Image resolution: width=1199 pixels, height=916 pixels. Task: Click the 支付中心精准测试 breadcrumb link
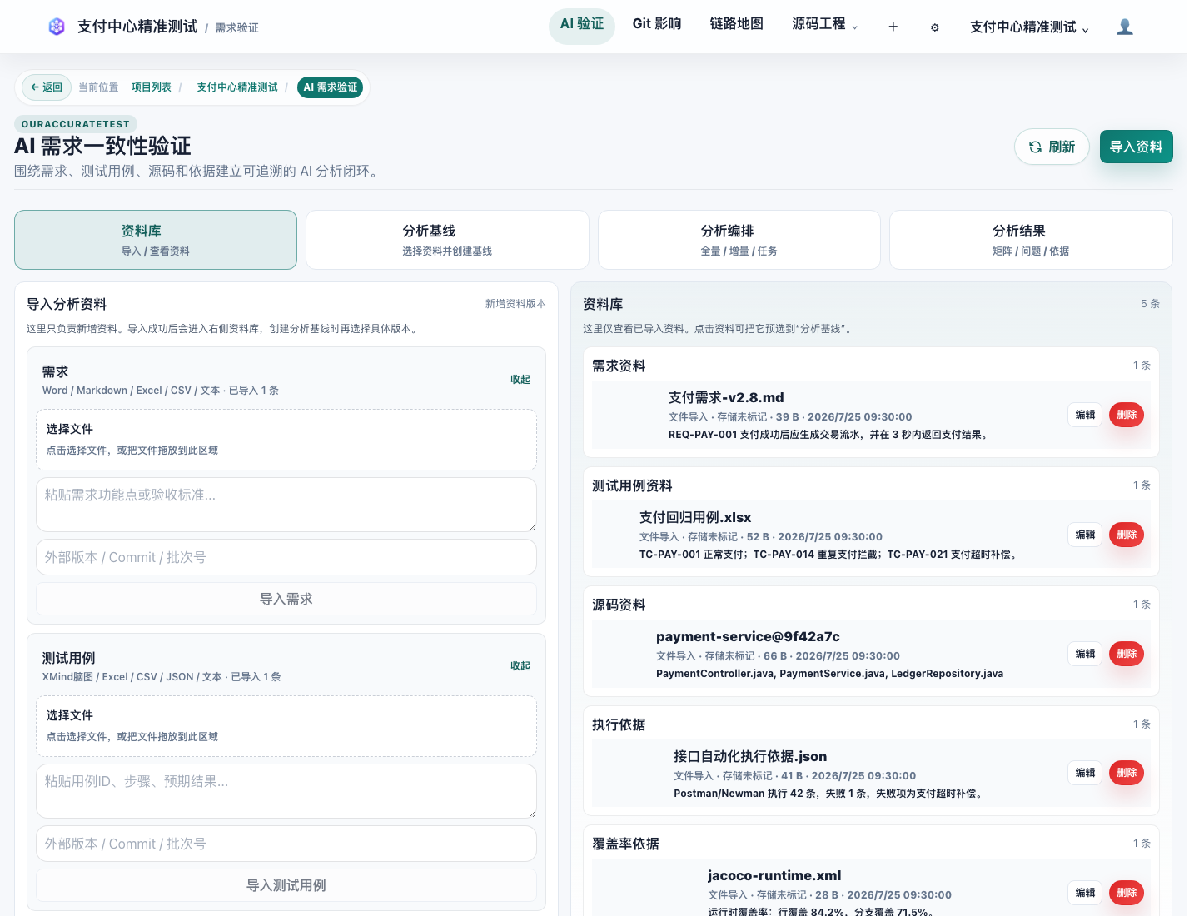click(237, 87)
